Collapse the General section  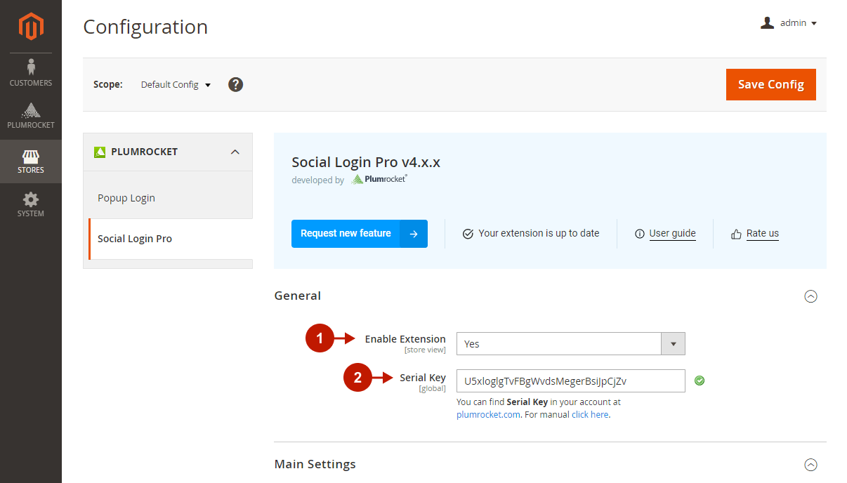click(810, 296)
